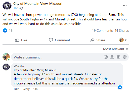Click the Comment button under the post
This screenshot has height=91, width=131.
coord(59,40)
